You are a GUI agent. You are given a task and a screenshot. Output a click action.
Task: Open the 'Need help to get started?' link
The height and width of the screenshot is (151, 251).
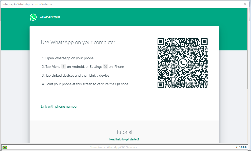pyautogui.click(x=124, y=139)
